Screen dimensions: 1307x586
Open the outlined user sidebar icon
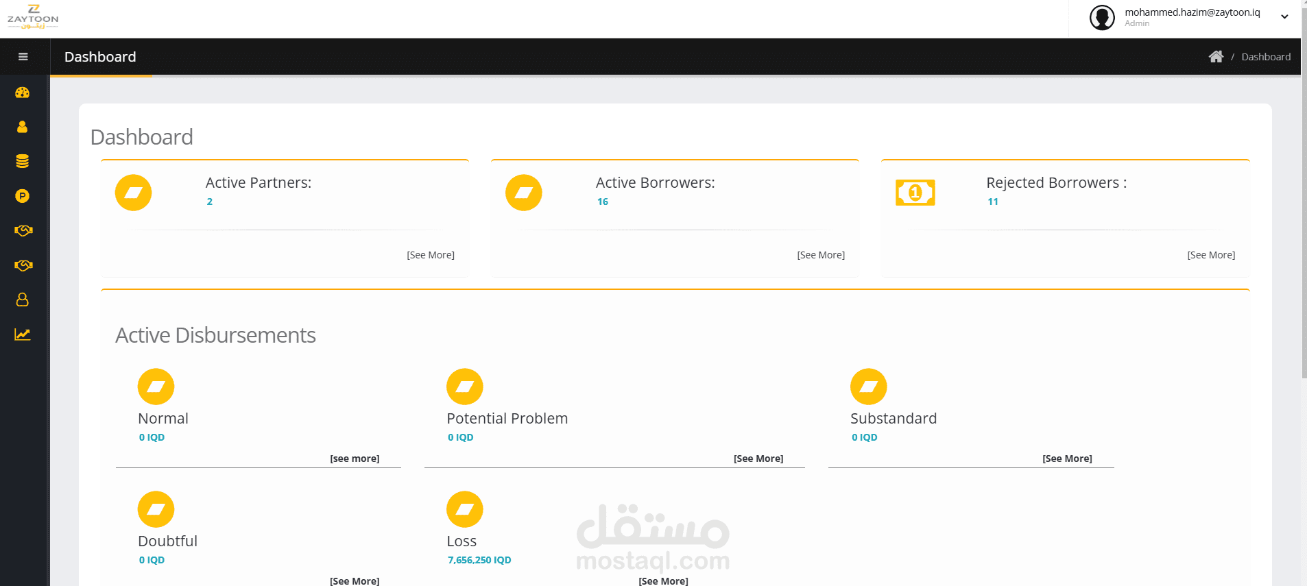click(x=23, y=300)
